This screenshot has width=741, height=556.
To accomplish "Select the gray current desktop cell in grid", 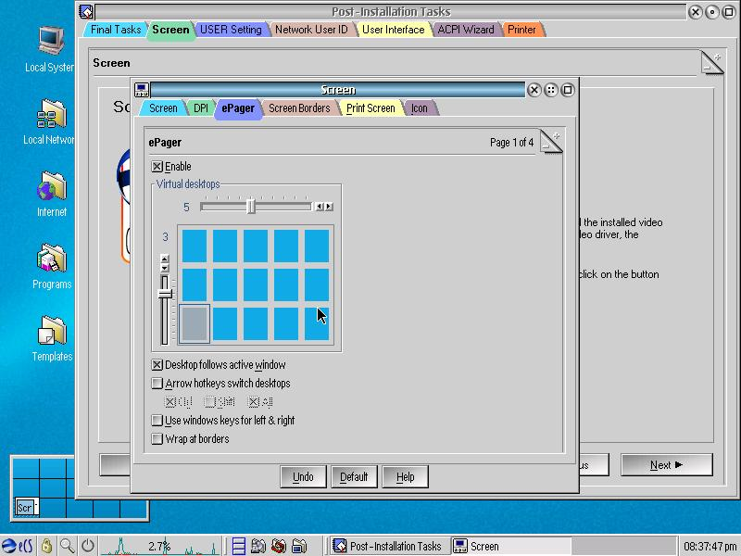I will point(195,323).
